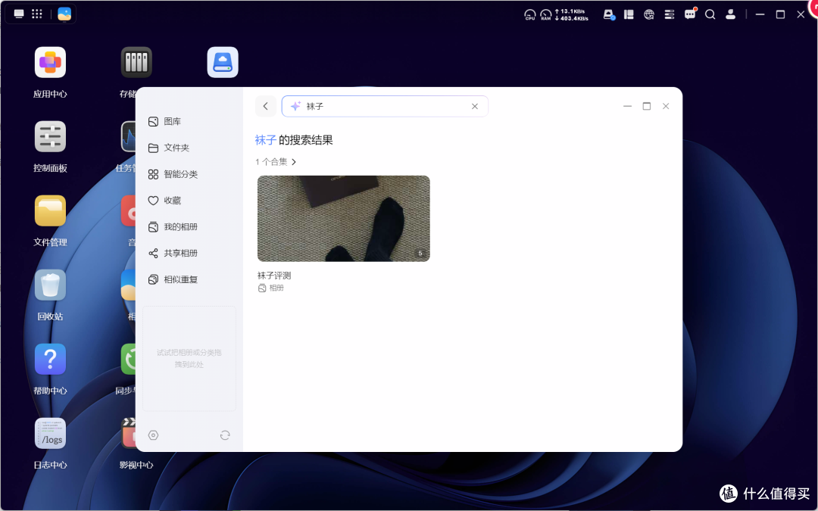The height and width of the screenshot is (511, 818).
Task: Click the network speed readout
Action: [x=571, y=14]
